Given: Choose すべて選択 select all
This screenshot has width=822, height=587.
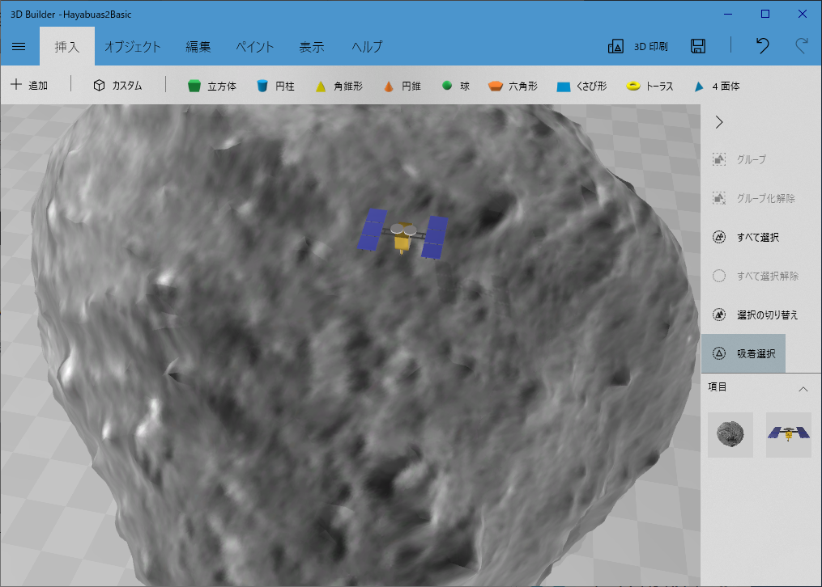Looking at the screenshot, I should click(745, 237).
